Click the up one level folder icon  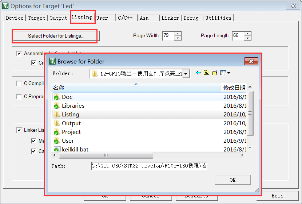(x=206, y=73)
